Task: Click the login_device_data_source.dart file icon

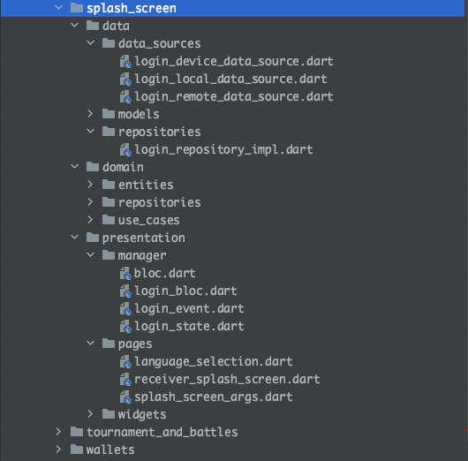Action: 125,62
